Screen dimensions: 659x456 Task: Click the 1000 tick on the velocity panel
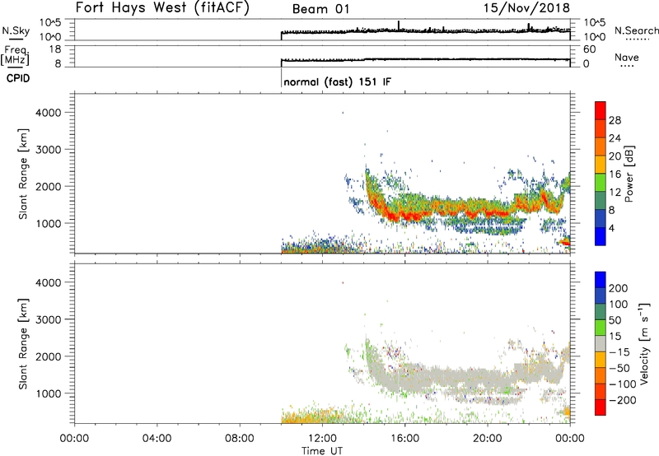pyautogui.click(x=49, y=393)
